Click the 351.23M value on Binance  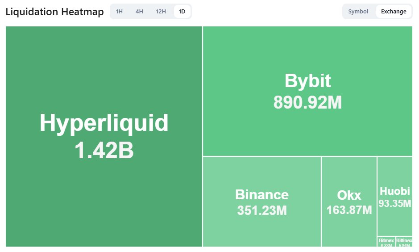coord(262,210)
